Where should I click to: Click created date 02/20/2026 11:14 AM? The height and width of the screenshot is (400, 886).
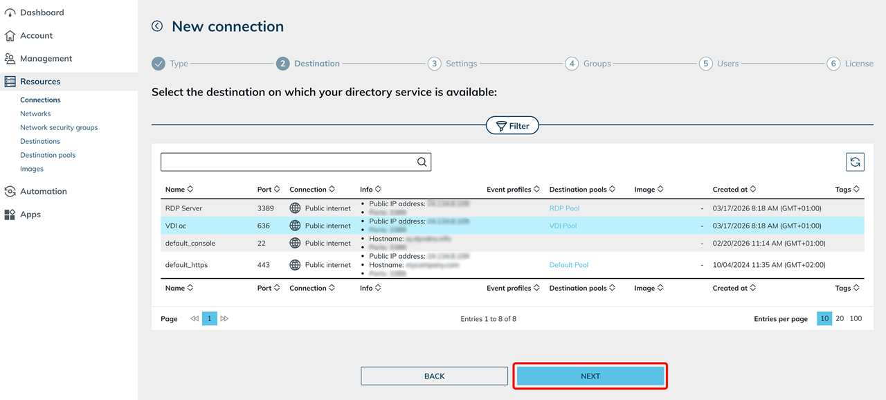769,243
